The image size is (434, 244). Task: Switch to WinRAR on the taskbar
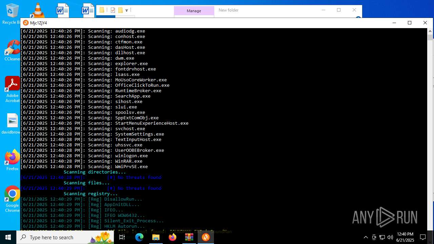(x=189, y=237)
